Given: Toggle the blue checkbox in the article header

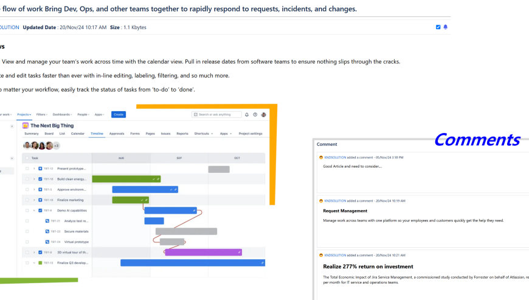Looking at the screenshot, I should (x=438, y=27).
